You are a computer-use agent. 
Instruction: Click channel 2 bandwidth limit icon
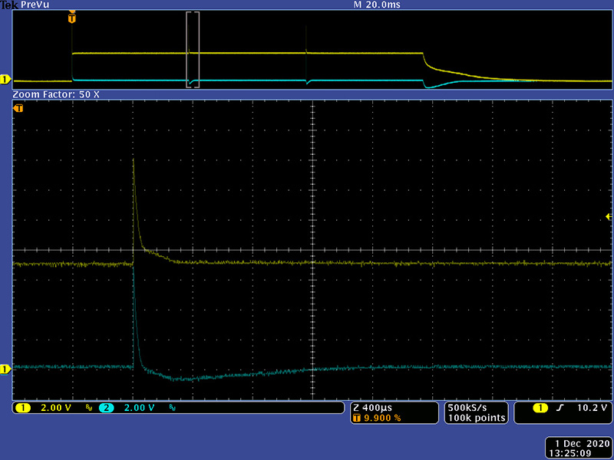click(172, 409)
